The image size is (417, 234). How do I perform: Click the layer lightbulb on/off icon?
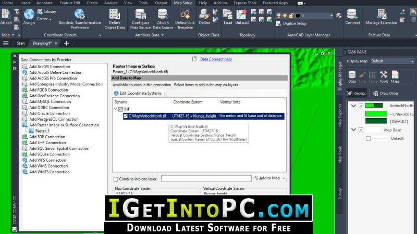(x=279, y=16)
